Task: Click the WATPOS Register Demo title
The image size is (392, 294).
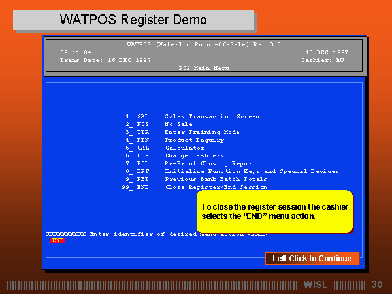Action: [133, 20]
